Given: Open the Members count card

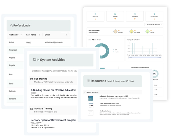Looking at the screenshot, I should [115, 16].
